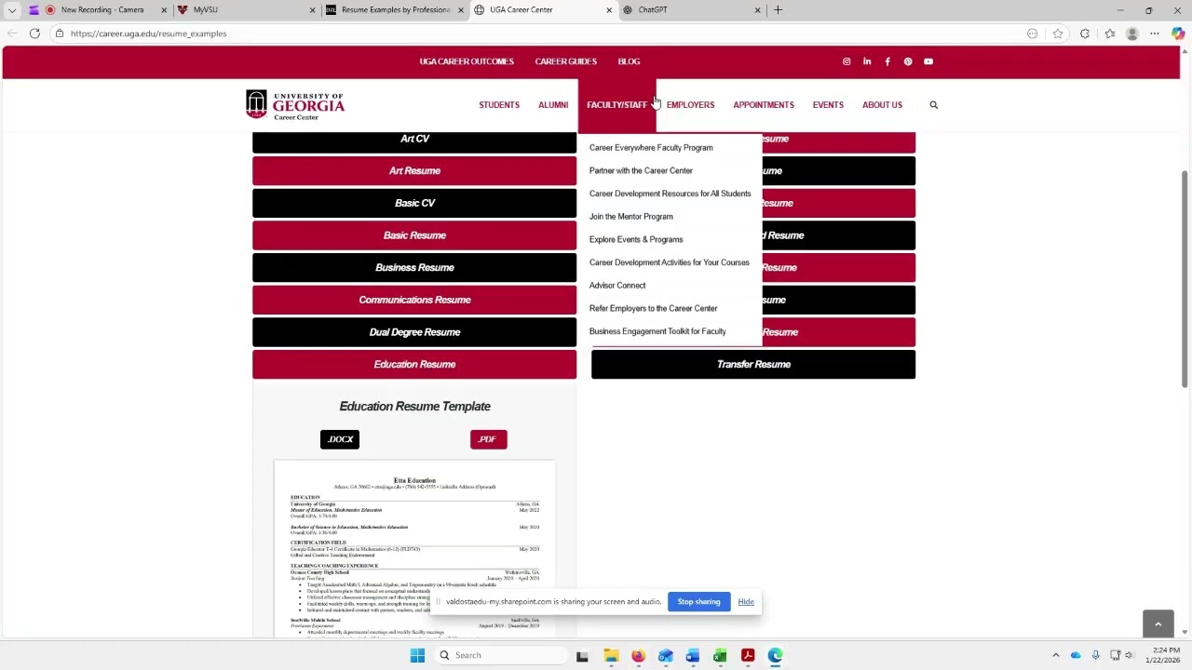Go back with browser back arrow
The height and width of the screenshot is (670, 1192).
click(11, 33)
